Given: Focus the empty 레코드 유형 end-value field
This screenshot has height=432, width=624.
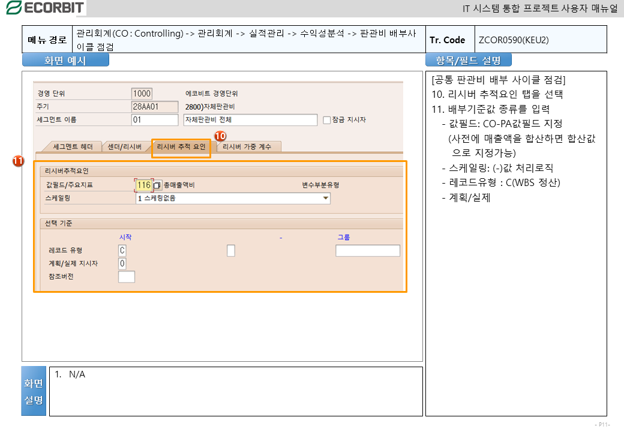Looking at the screenshot, I should [x=231, y=251].
